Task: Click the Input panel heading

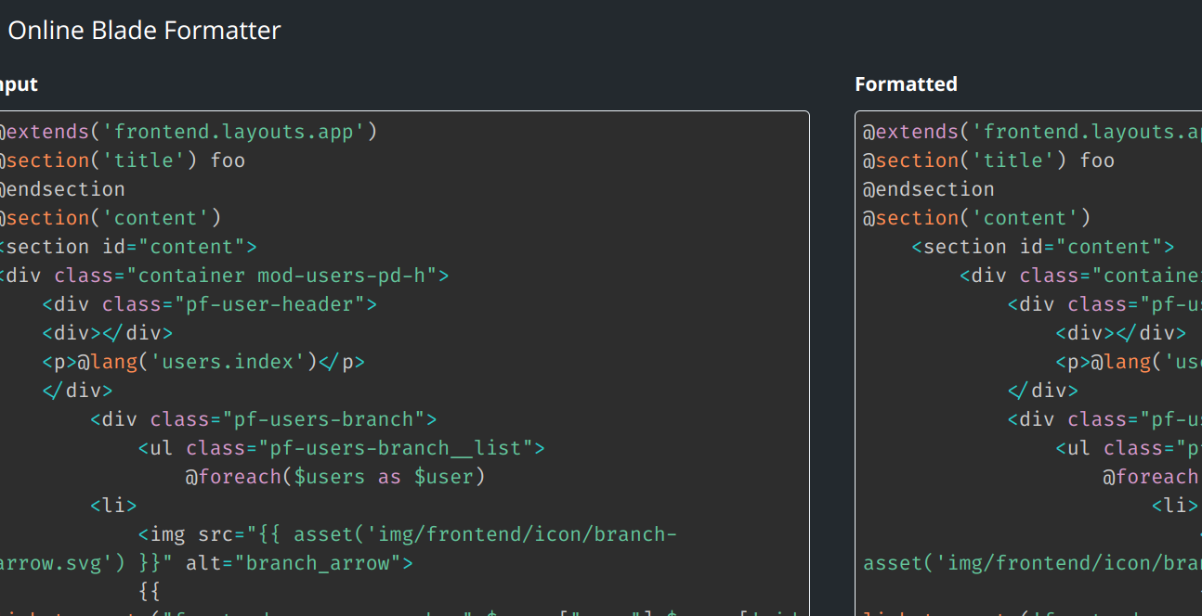Action: coord(19,84)
